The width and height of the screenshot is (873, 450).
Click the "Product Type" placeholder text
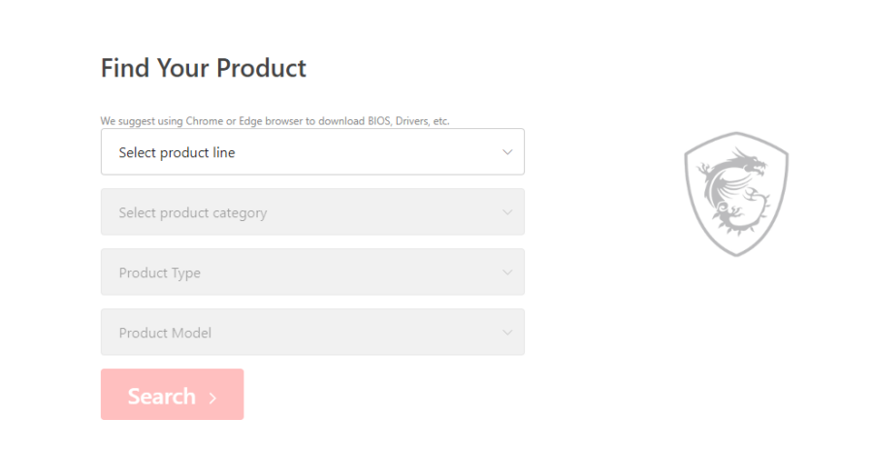(x=159, y=273)
